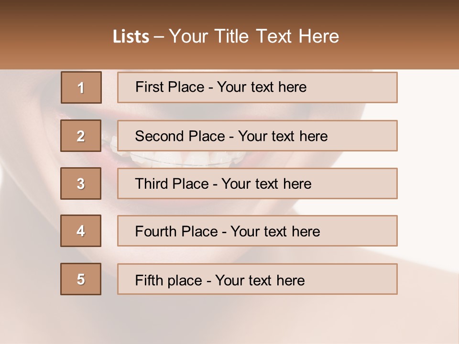Click the 'Third Place' text box
Image resolution: width=459 pixels, height=344 pixels.
coord(257,183)
